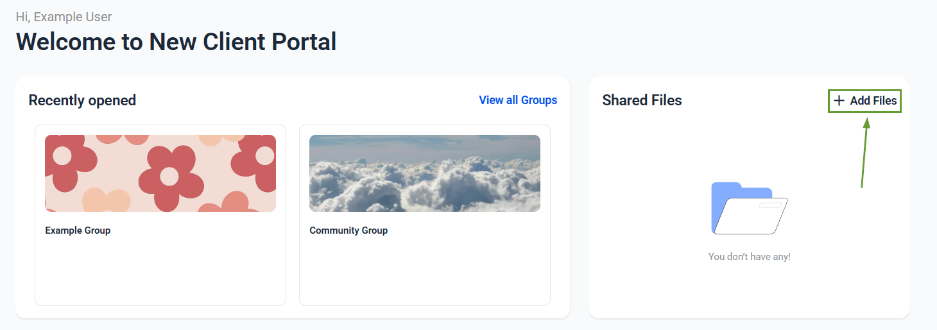Click the plus icon beside Add Files

(838, 101)
